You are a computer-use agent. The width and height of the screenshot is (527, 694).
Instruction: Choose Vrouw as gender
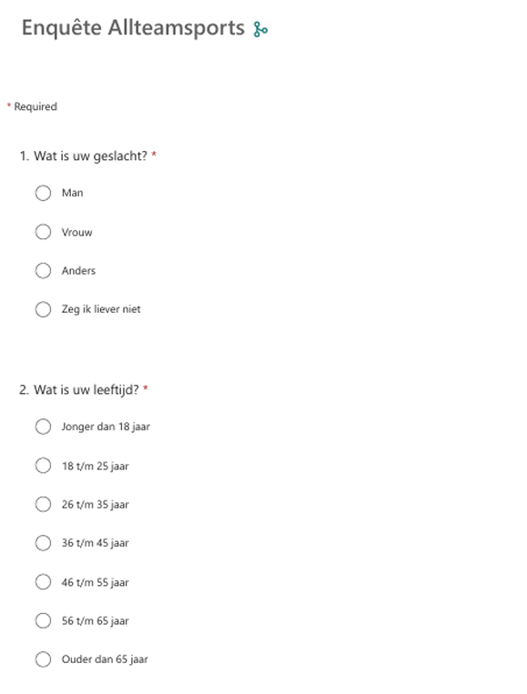point(43,232)
